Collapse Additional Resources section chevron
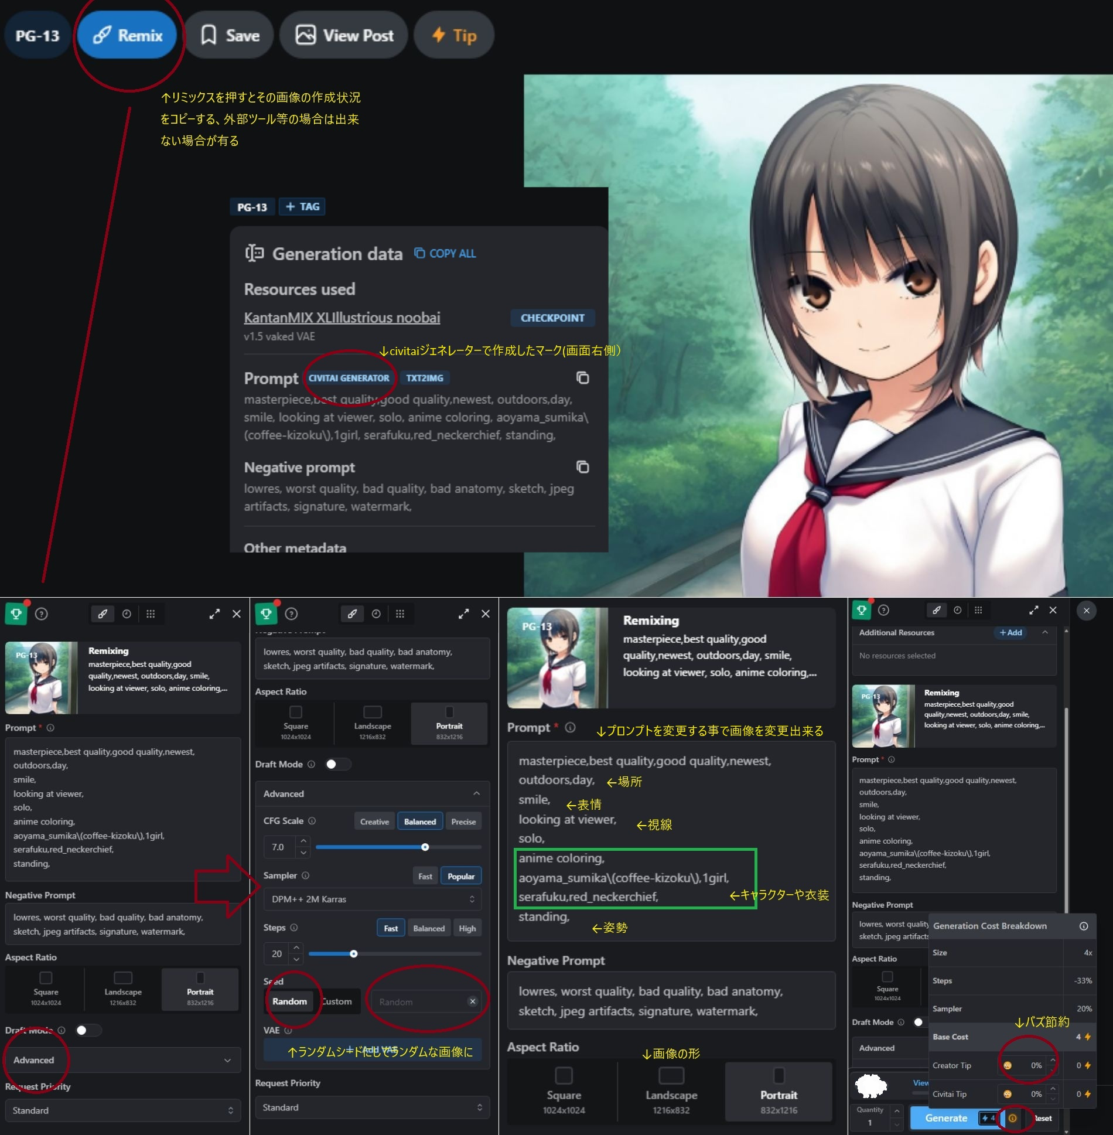 [1044, 632]
